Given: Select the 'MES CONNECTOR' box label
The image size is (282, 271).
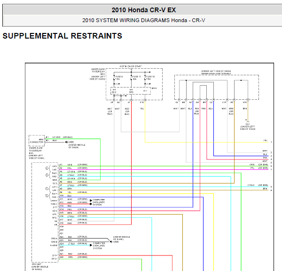Looking at the screenshot, I should (37, 141).
